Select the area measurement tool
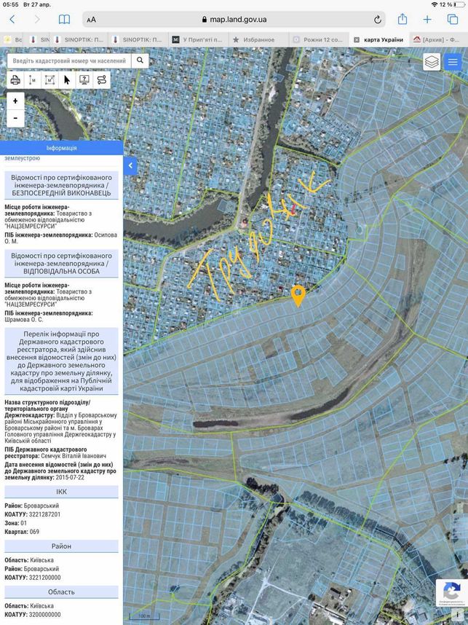 49,79
